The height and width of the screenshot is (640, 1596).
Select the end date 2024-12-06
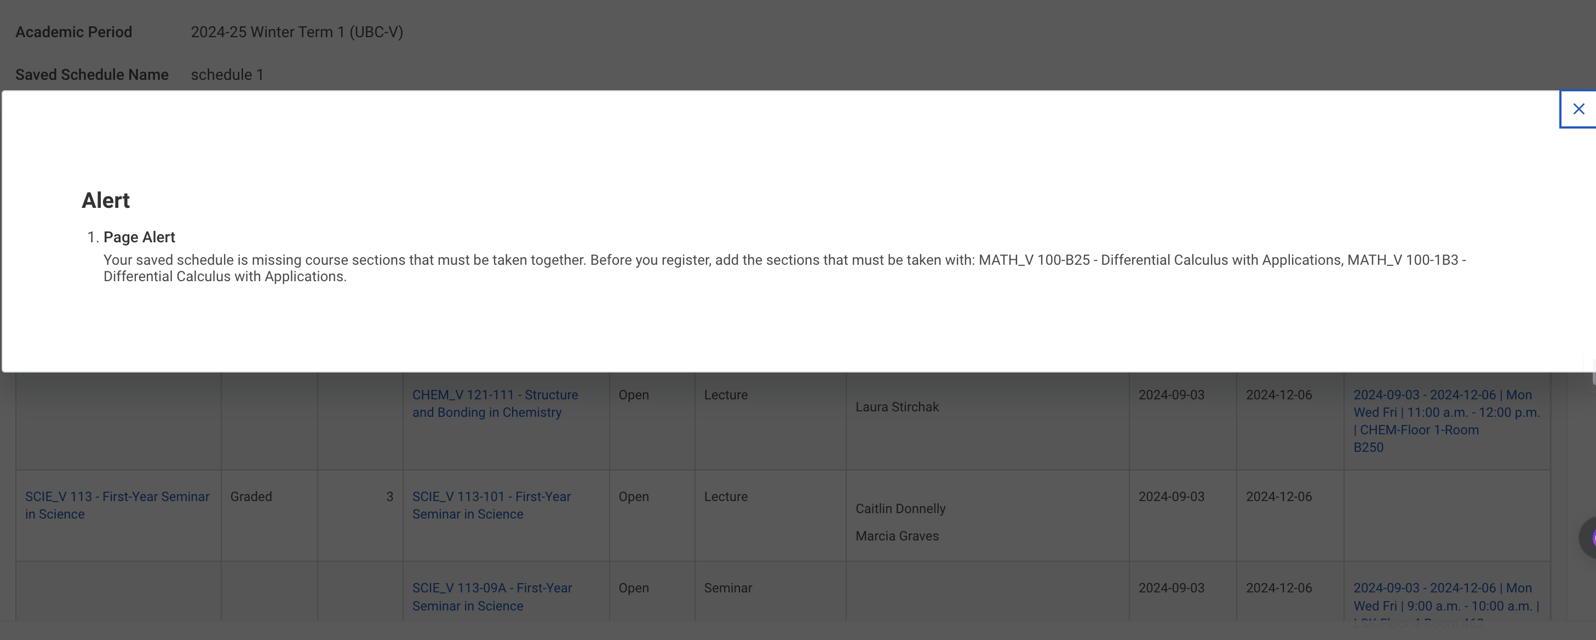click(1279, 496)
